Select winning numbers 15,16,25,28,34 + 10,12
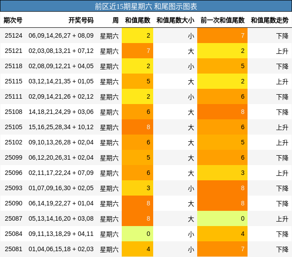292x257 pixels. pos(61,127)
